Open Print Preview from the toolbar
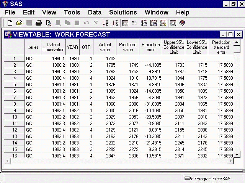This screenshot has height=183, width=245. [48, 23]
